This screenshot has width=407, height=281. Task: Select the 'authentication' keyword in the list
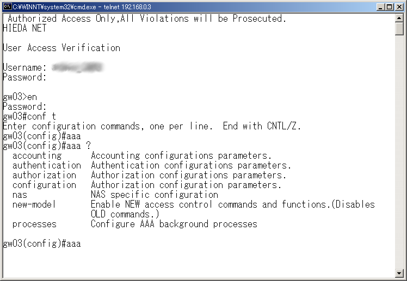pos(46,165)
